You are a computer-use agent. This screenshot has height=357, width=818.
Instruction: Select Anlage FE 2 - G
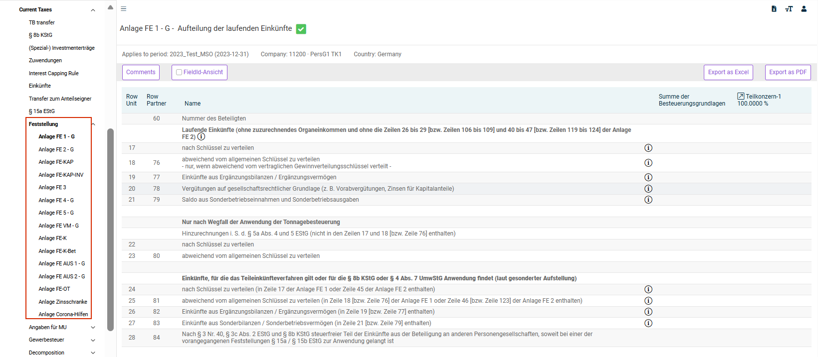coord(56,149)
